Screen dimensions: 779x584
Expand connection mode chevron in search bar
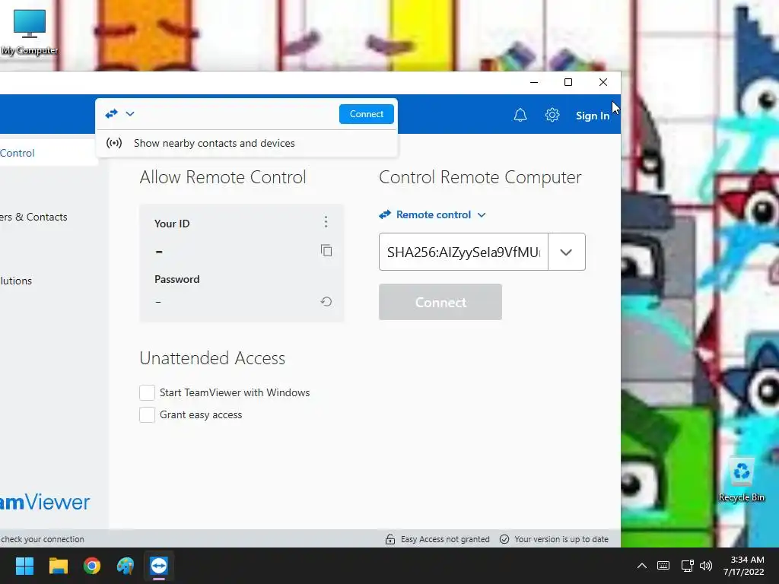coord(130,114)
